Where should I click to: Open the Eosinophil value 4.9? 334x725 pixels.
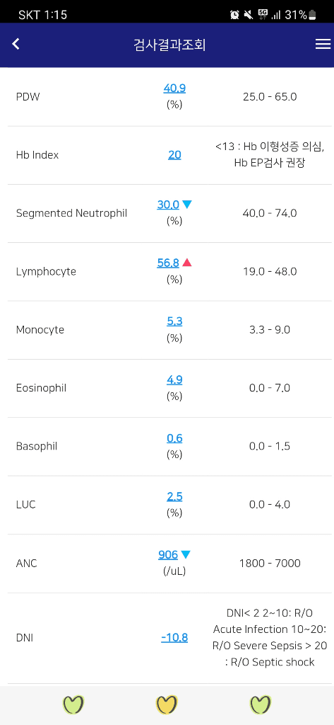(174, 380)
